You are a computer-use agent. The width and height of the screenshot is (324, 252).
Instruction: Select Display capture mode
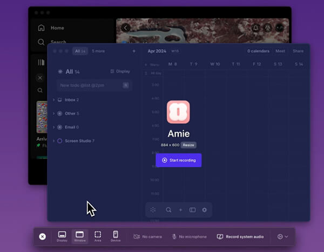pyautogui.click(x=62, y=236)
